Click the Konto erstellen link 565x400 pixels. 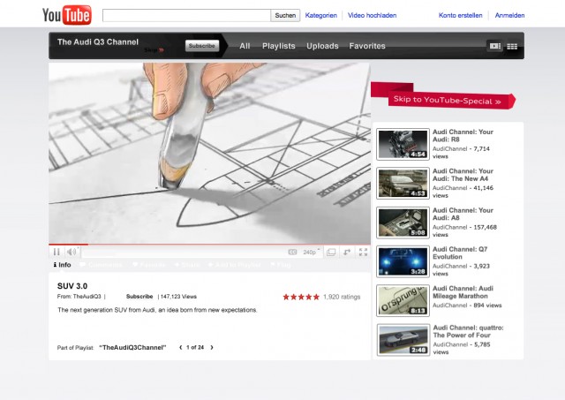pyautogui.click(x=460, y=15)
